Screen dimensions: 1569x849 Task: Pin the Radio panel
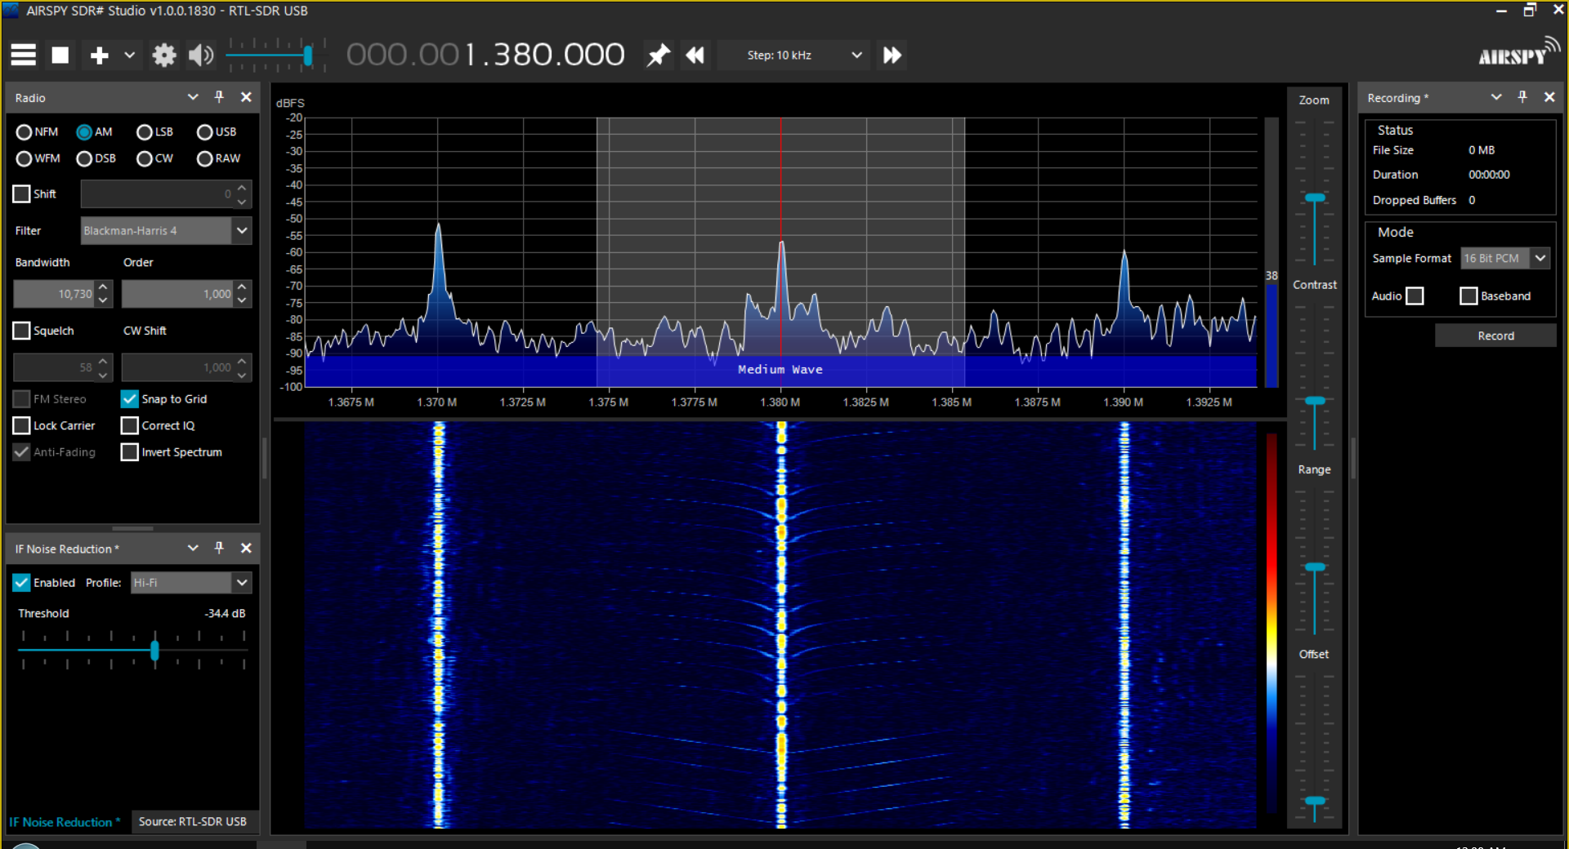(219, 97)
